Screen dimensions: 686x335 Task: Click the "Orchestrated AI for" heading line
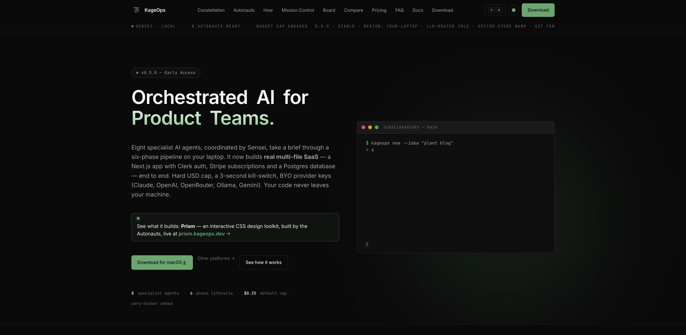220,97
